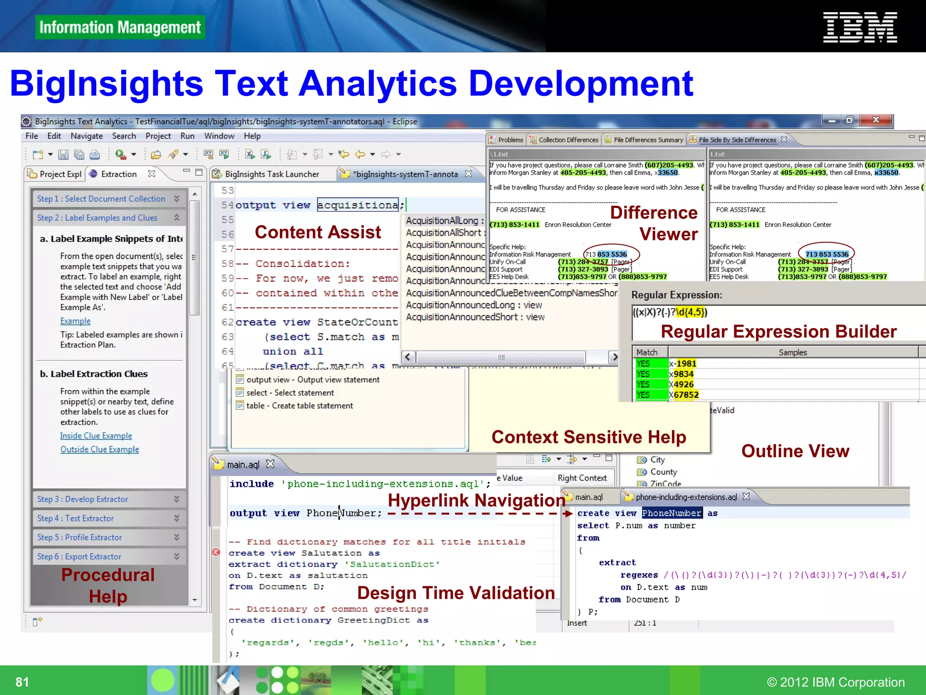Switch to the BigInsights Task Launcher tab

(271, 174)
